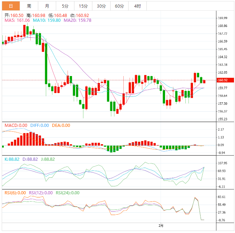The width and height of the screenshot is (235, 233).
Task: Open the 15分 timeframe tab
Action: point(83,6)
